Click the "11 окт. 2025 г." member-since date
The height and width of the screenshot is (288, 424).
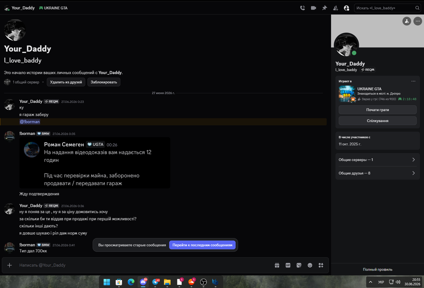click(350, 144)
